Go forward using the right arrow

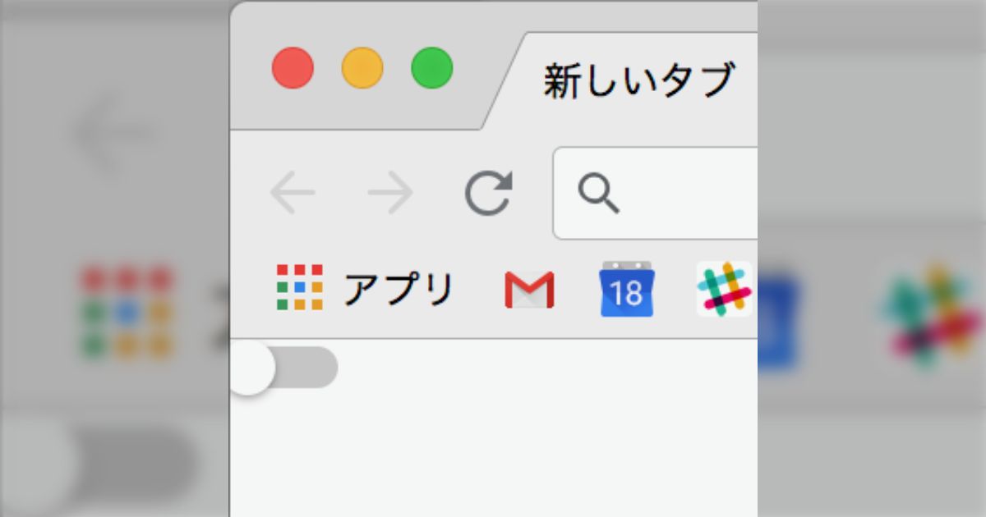390,194
